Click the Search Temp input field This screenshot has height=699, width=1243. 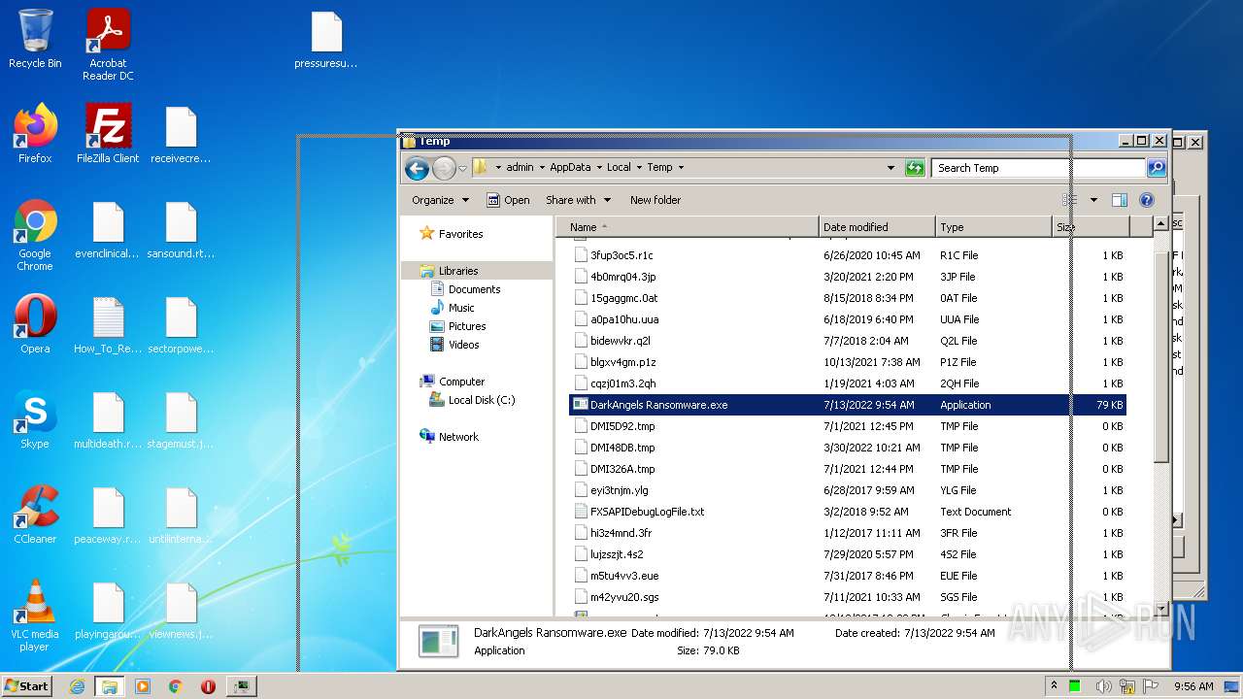tap(1037, 168)
